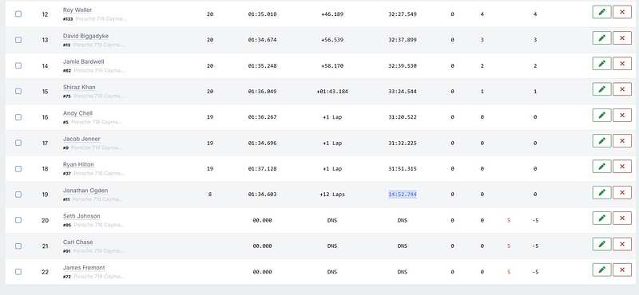This screenshot has height=295, width=639.
Task: Delete David Biggadyke's result with red X
Action: [x=622, y=37]
